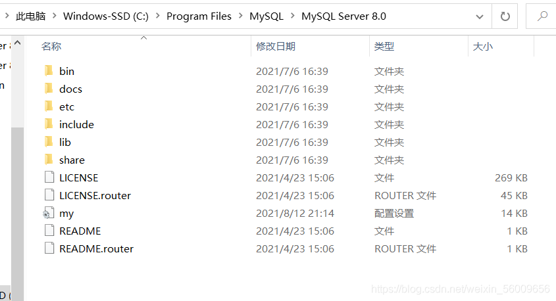This screenshot has height=301, width=556.
Task: Expand the chevron after Windows-SSD (C:)
Action: 157,16
